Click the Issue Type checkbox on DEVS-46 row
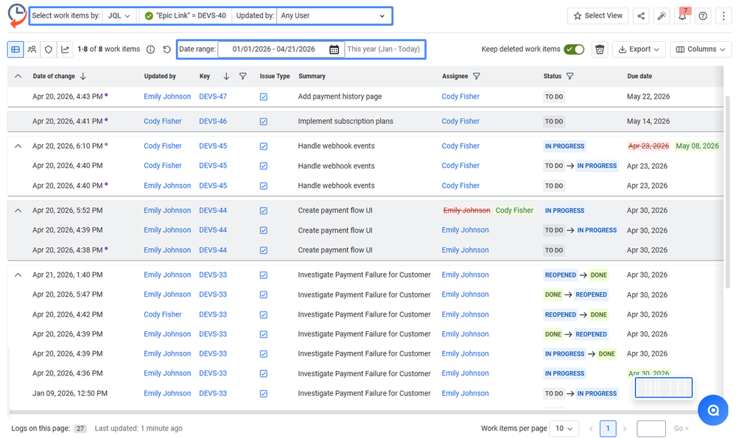This screenshot has width=736, height=438. pos(263,121)
